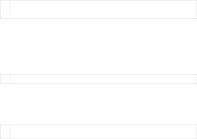Click the right edge of the top box
This screenshot has height=139, width=197.
[197, 9]
